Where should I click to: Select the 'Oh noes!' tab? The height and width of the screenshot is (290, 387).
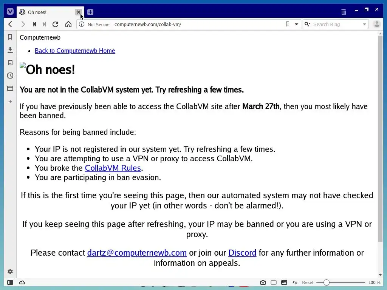(50, 12)
